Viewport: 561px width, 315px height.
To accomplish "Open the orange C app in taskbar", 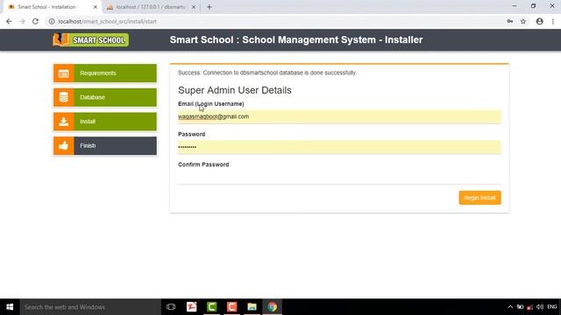I will pyautogui.click(x=231, y=307).
